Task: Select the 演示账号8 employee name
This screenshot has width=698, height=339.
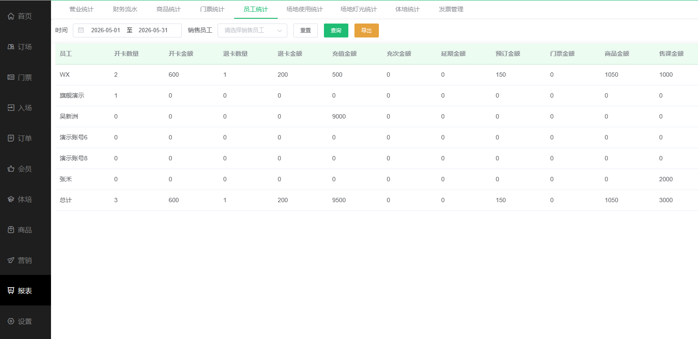Action: click(x=74, y=158)
